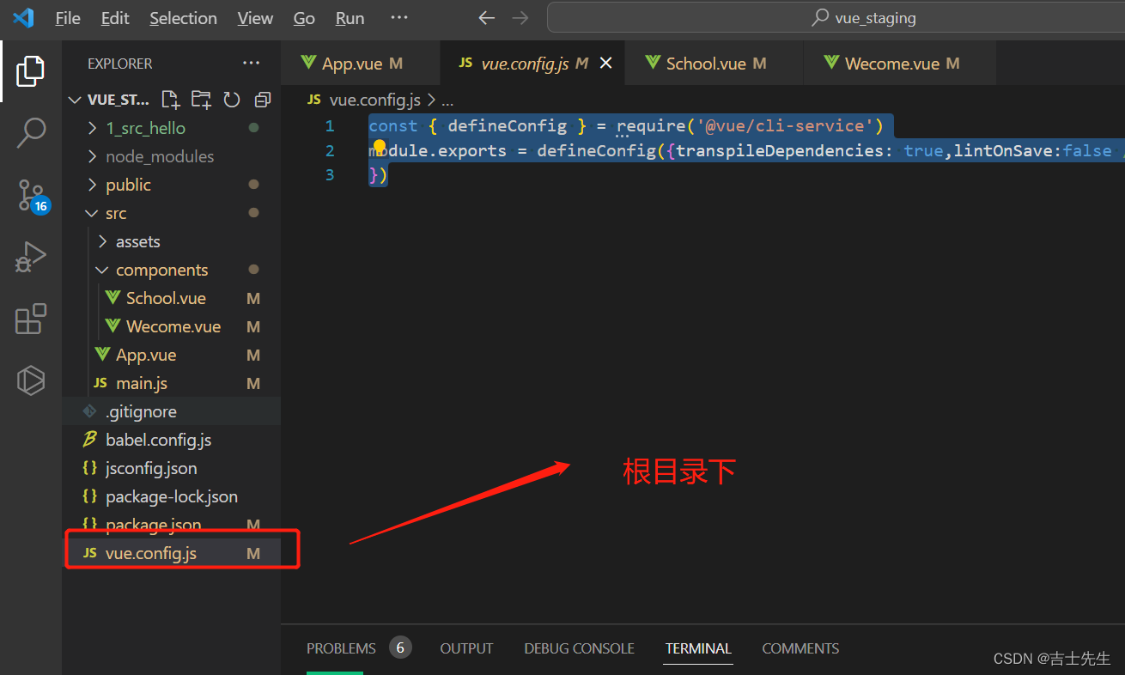Open the Run and Debug view
The image size is (1125, 675).
pyautogui.click(x=30, y=256)
